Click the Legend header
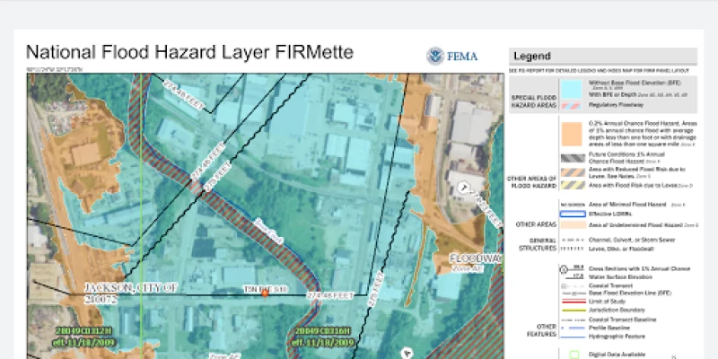 531,57
